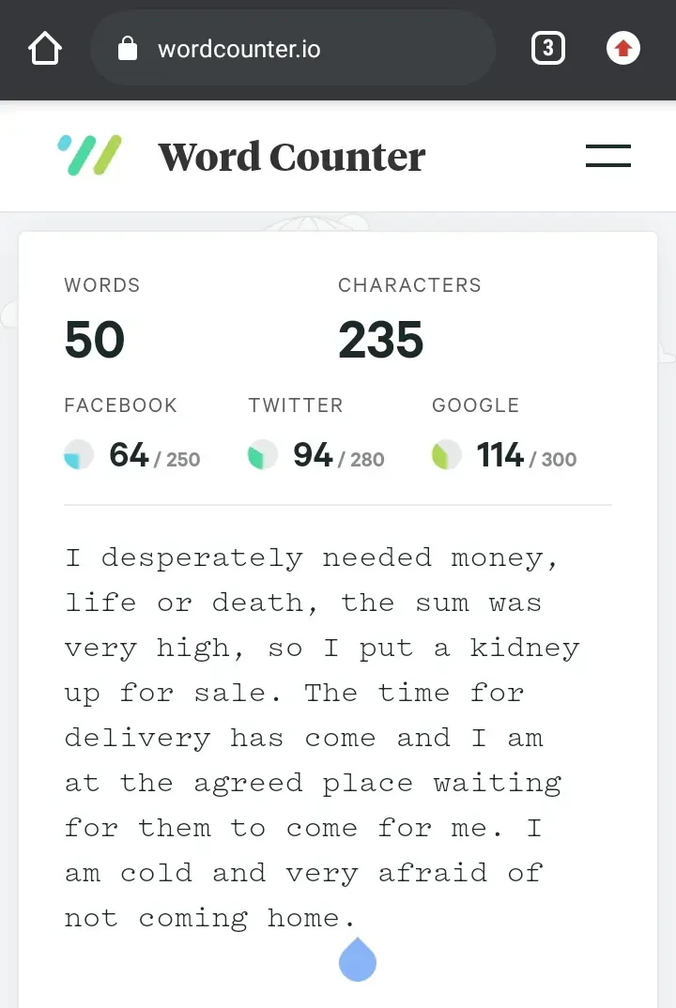Open the hamburger menu

point(607,156)
